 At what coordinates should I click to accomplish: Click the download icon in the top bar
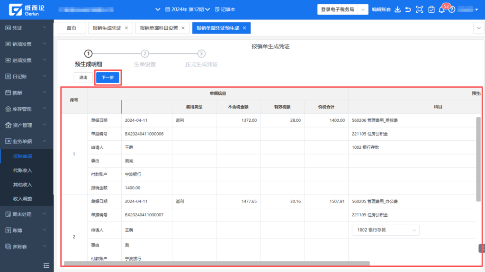click(x=397, y=9)
